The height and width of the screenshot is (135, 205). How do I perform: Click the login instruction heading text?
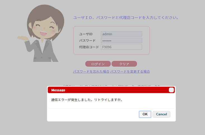point(126,18)
